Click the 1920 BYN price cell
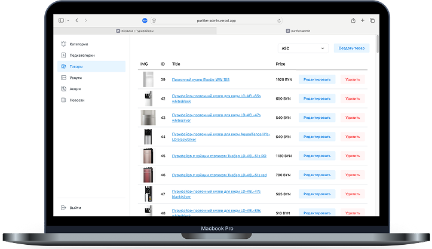Image resolution: width=432 pixels, height=249 pixels. [x=284, y=79]
